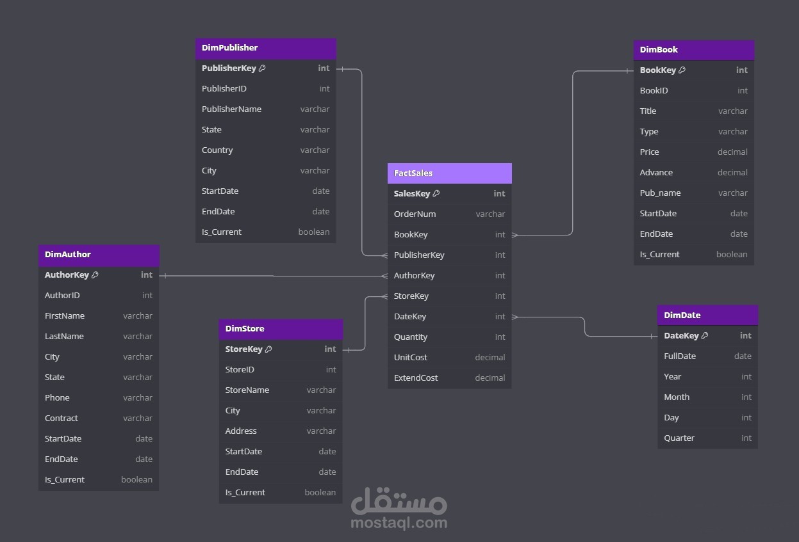Click Advance field in DimBook
Screen dimensions: 799x542
click(694, 173)
